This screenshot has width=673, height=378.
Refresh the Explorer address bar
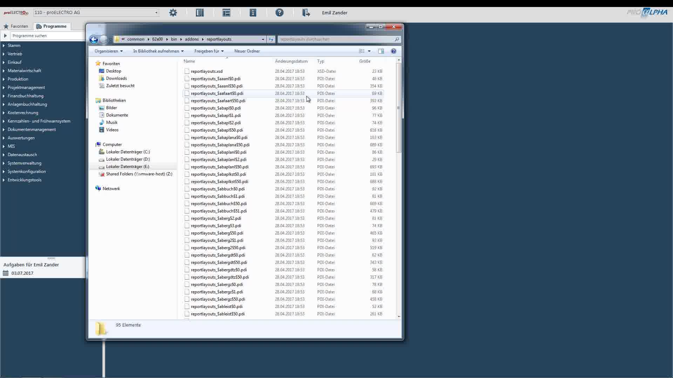point(271,39)
